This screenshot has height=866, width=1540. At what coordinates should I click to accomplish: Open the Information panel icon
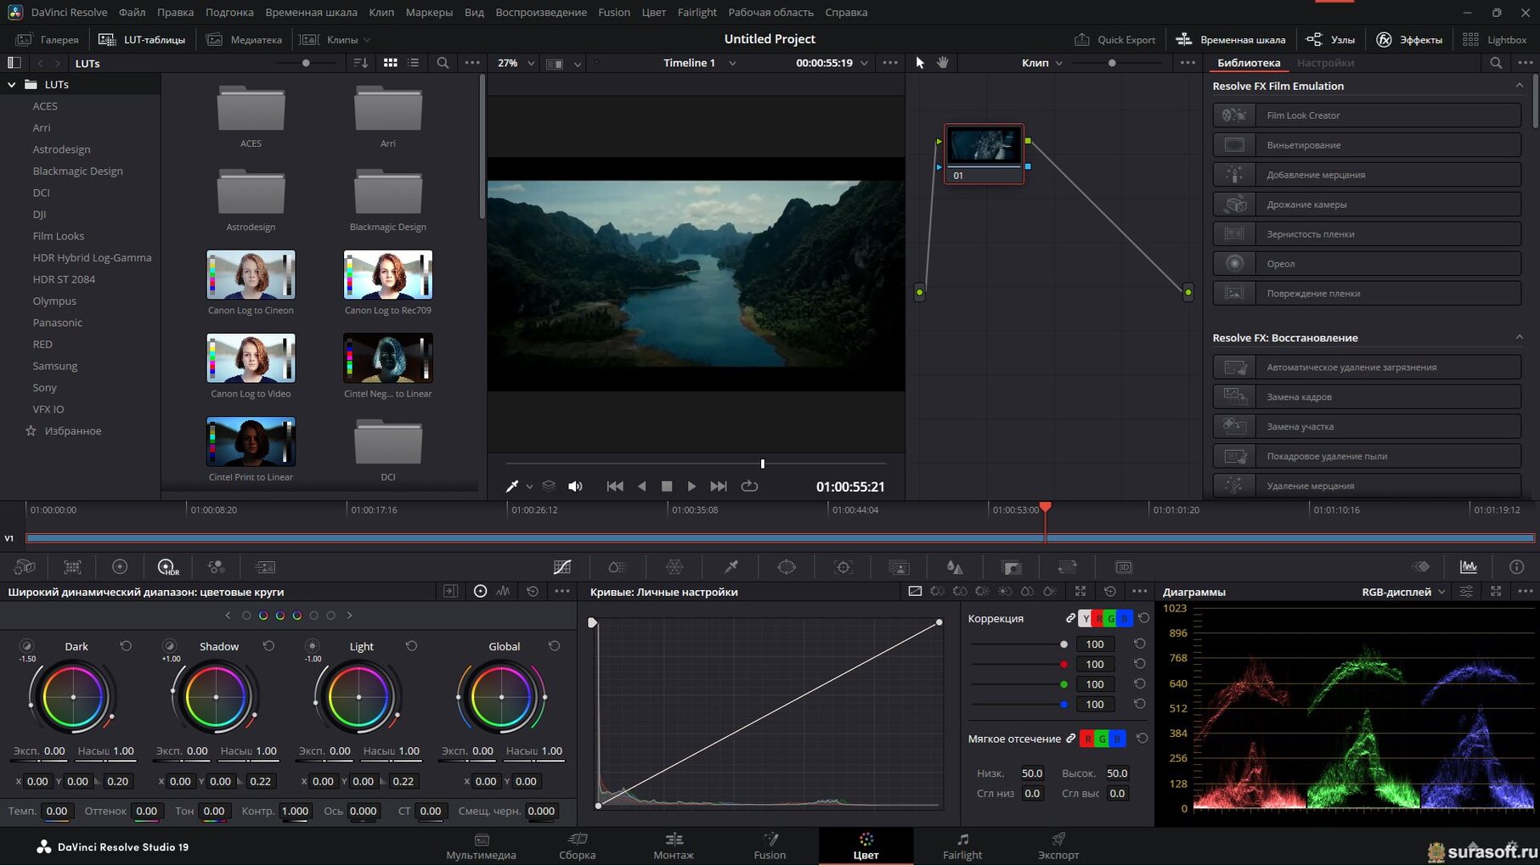tap(1516, 567)
